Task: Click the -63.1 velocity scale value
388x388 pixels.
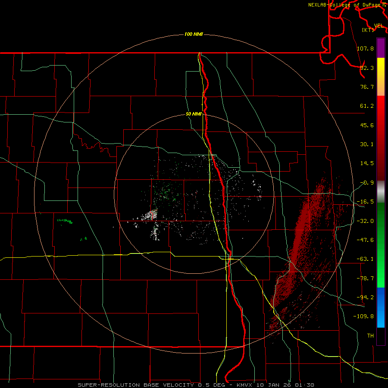Action: coord(365,259)
